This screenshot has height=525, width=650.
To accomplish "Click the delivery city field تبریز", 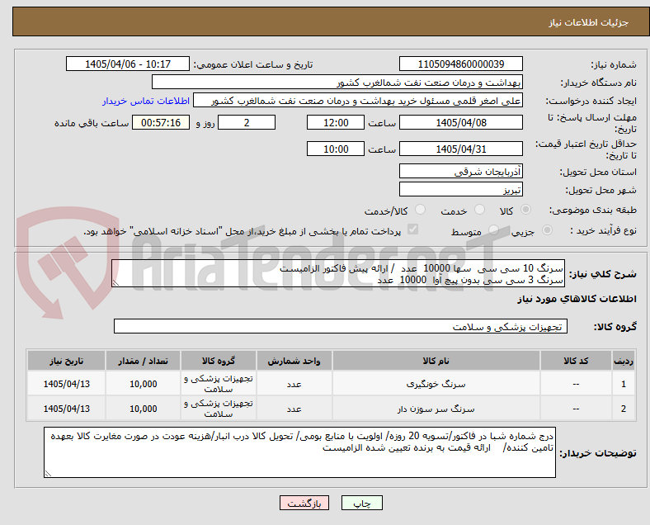I will point(461,190).
